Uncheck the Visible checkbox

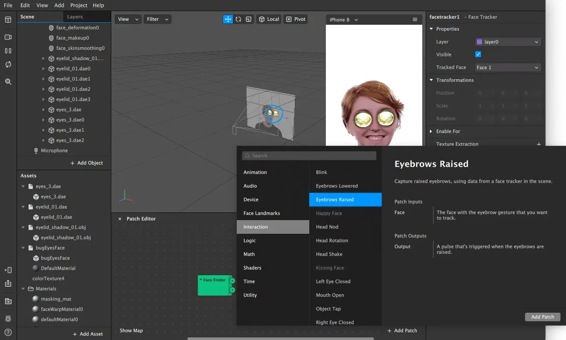coord(478,54)
